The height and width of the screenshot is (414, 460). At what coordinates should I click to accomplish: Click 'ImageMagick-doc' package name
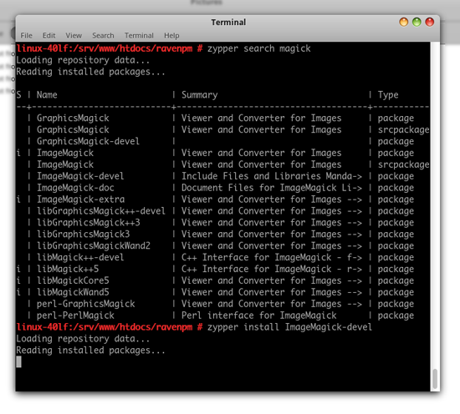pyautogui.click(x=75, y=188)
